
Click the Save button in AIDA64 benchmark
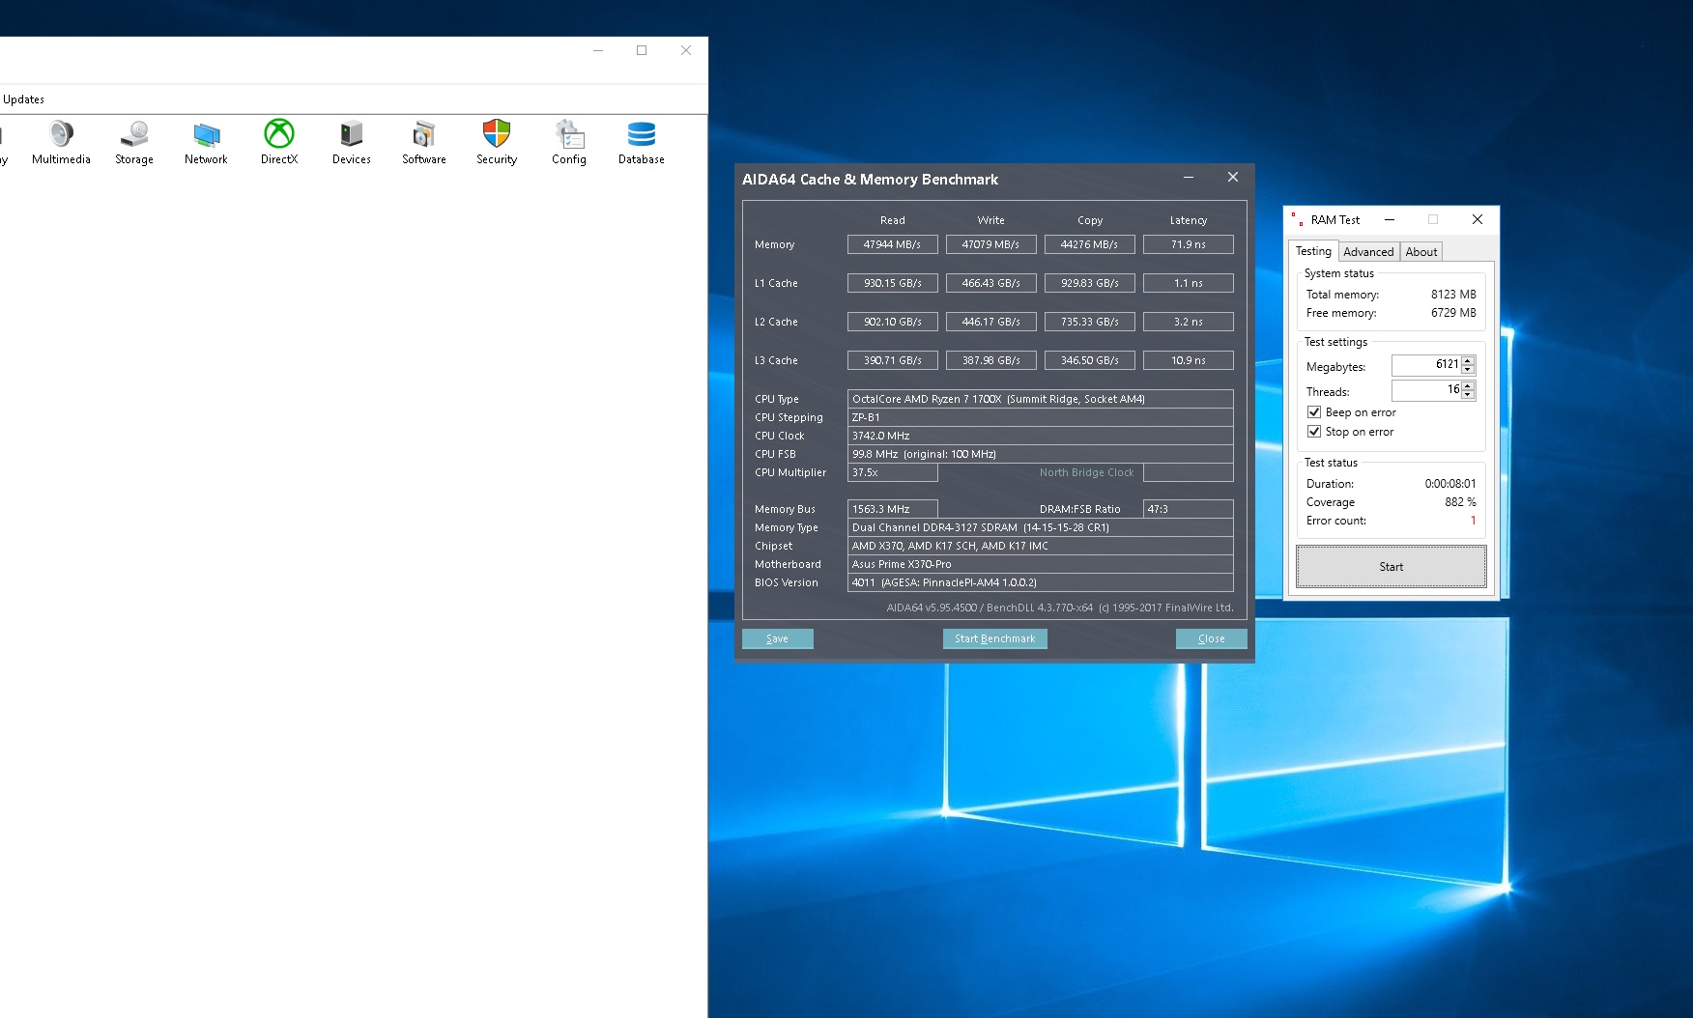(x=778, y=638)
